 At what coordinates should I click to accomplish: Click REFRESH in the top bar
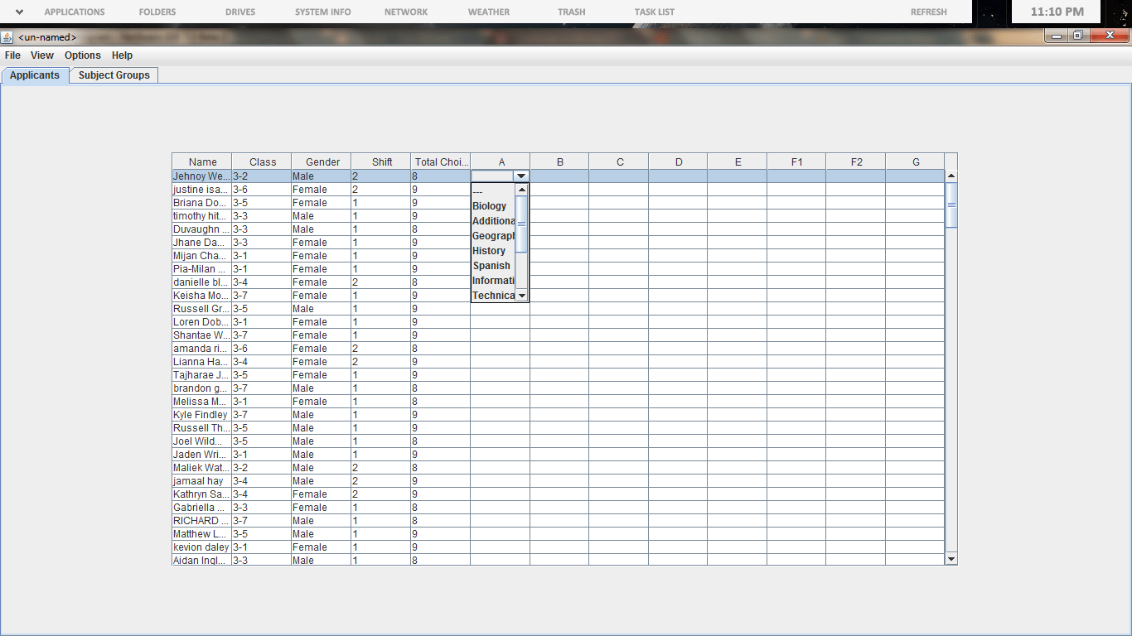929,12
